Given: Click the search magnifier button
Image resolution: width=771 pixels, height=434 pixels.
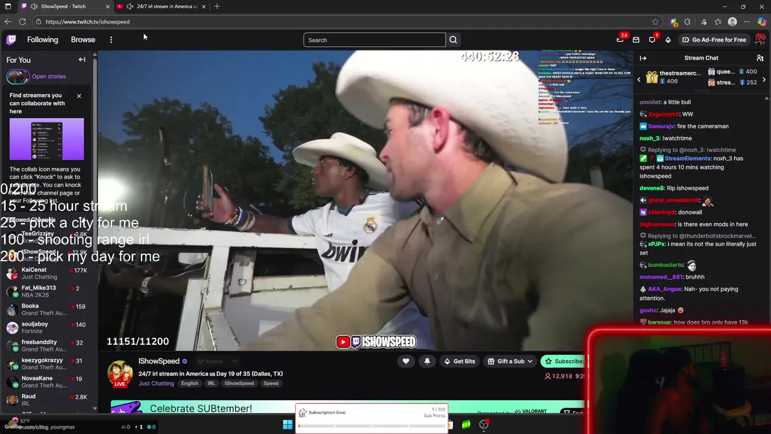Looking at the screenshot, I should click(x=453, y=40).
